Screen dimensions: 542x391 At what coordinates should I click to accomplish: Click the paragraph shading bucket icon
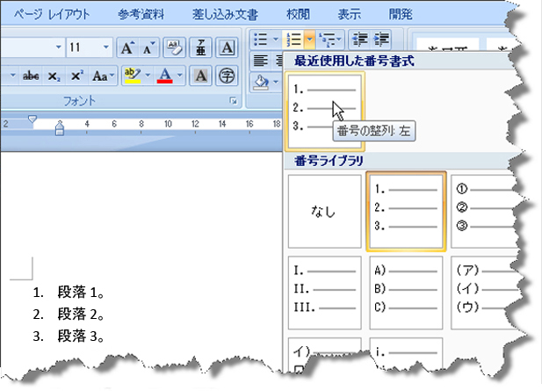pyautogui.click(x=261, y=83)
